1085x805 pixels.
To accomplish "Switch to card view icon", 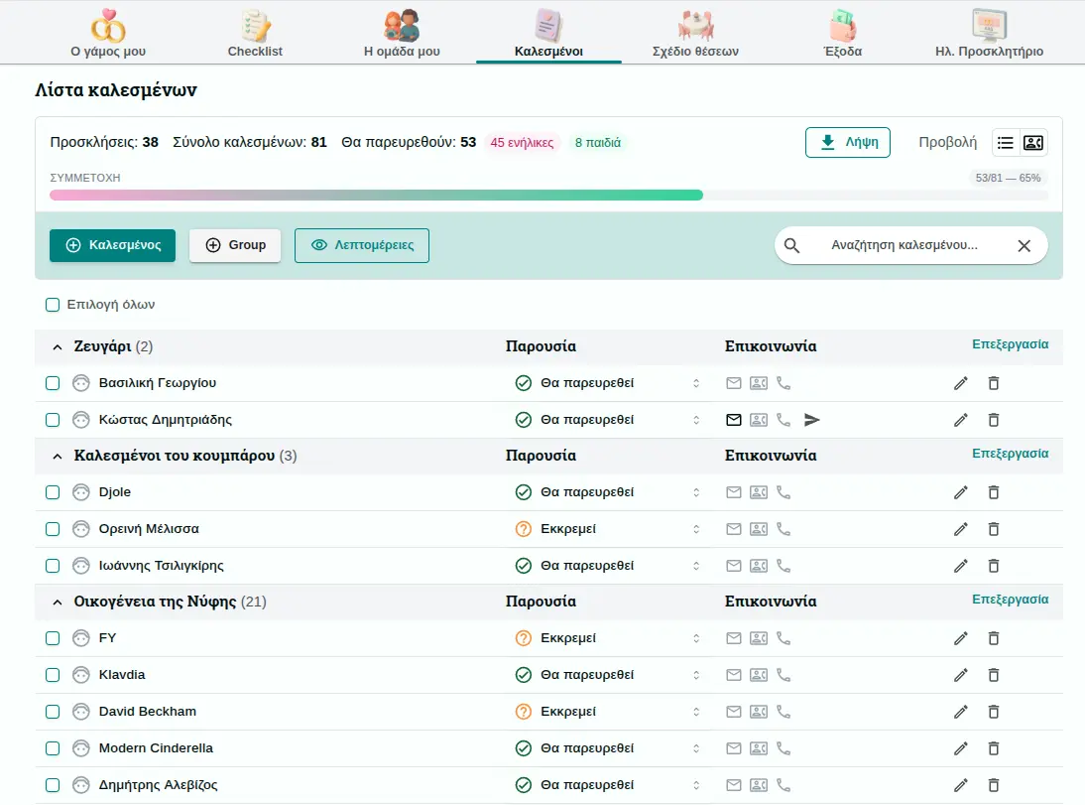I will coord(1033,143).
